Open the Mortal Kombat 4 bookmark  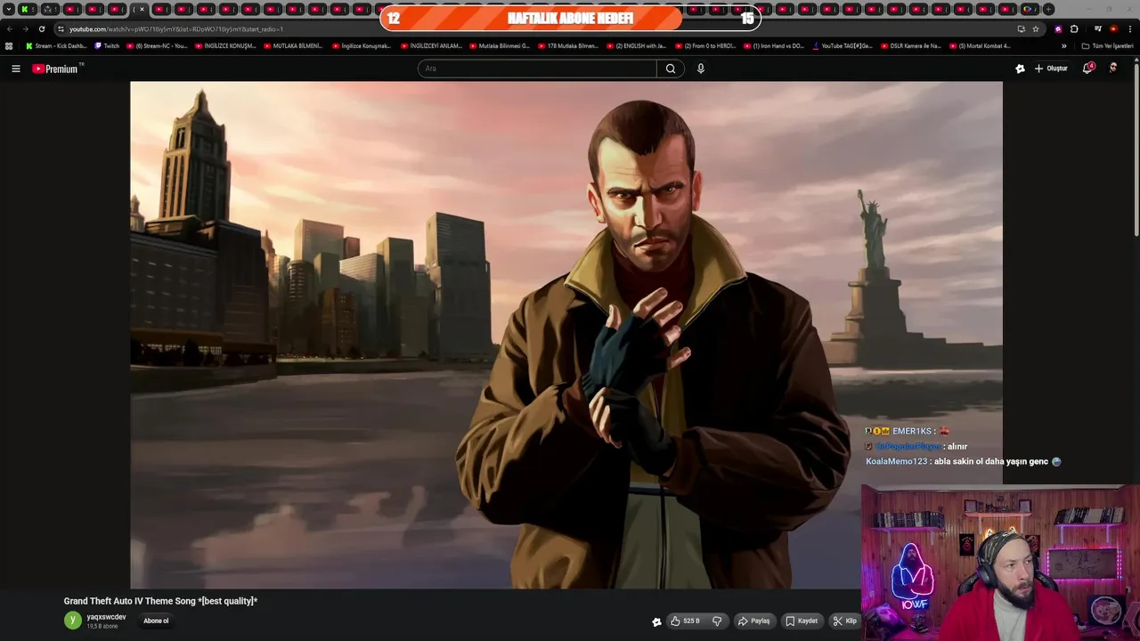click(980, 45)
